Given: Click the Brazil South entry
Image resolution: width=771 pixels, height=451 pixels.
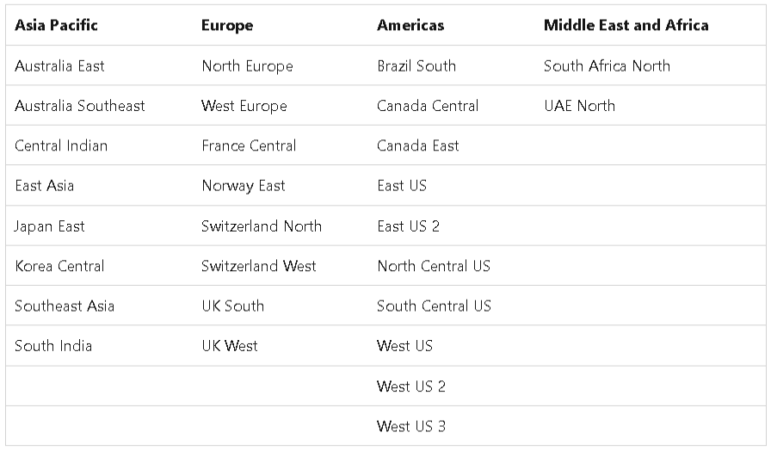Looking at the screenshot, I should coord(416,65).
